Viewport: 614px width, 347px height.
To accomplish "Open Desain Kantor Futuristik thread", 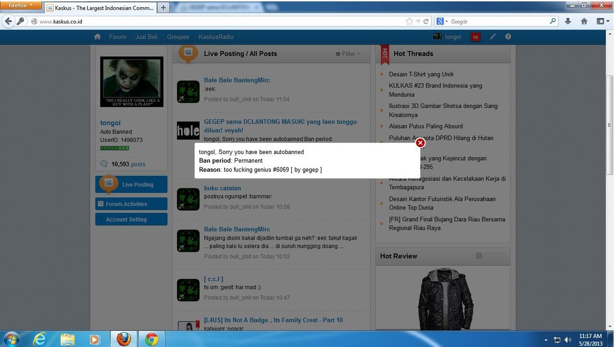I will click(x=442, y=203).
